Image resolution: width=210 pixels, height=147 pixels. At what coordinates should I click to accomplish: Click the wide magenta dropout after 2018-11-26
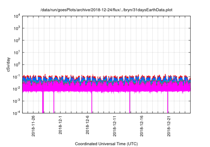tap(43, 102)
